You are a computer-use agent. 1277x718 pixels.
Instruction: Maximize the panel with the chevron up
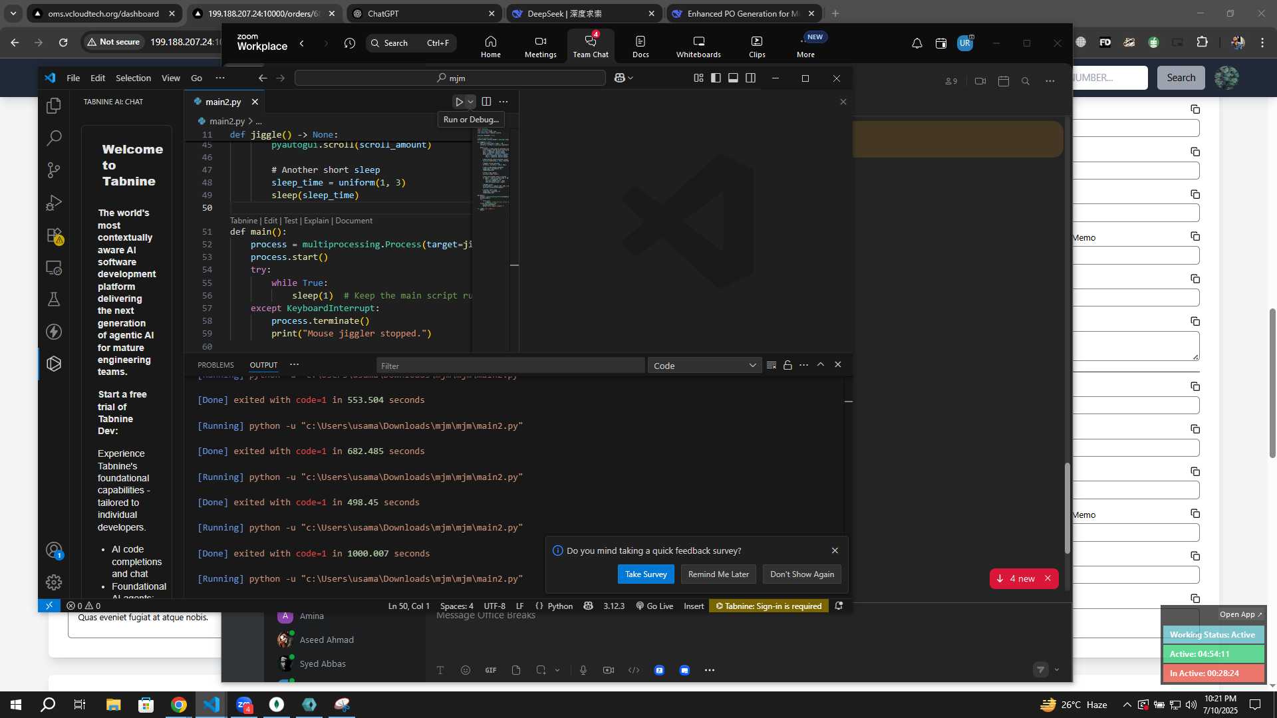821,364
